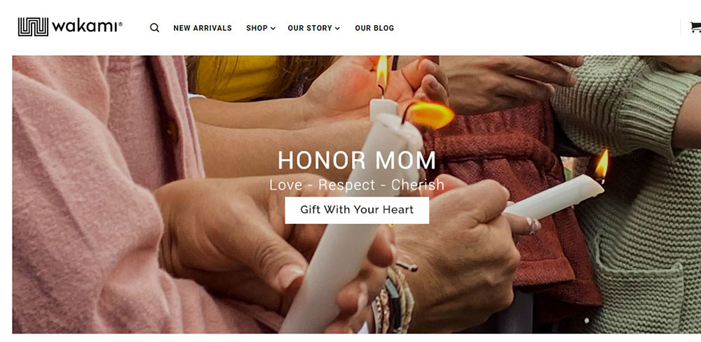The width and height of the screenshot is (701, 342).
Task: Click the divider line left of cart
Action: [x=681, y=27]
